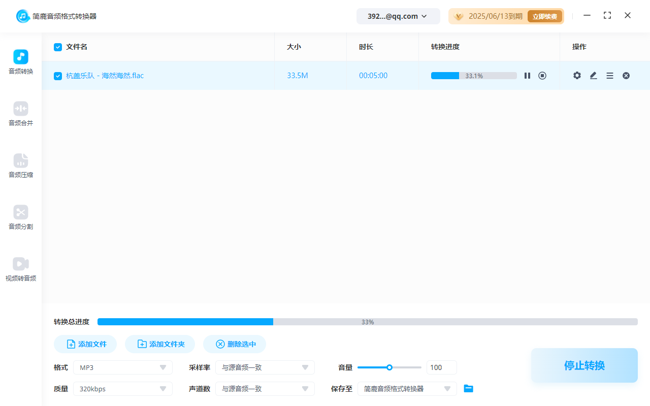Viewport: 650px width, 406px height.
Task: Open settings gear for the flac file
Action: tap(577, 76)
